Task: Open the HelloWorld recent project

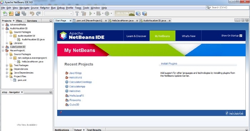Action: (x=75, y=78)
